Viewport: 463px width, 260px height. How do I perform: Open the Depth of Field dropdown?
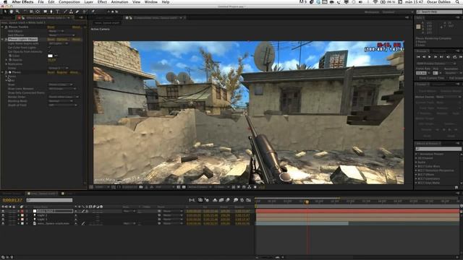(x=63, y=105)
